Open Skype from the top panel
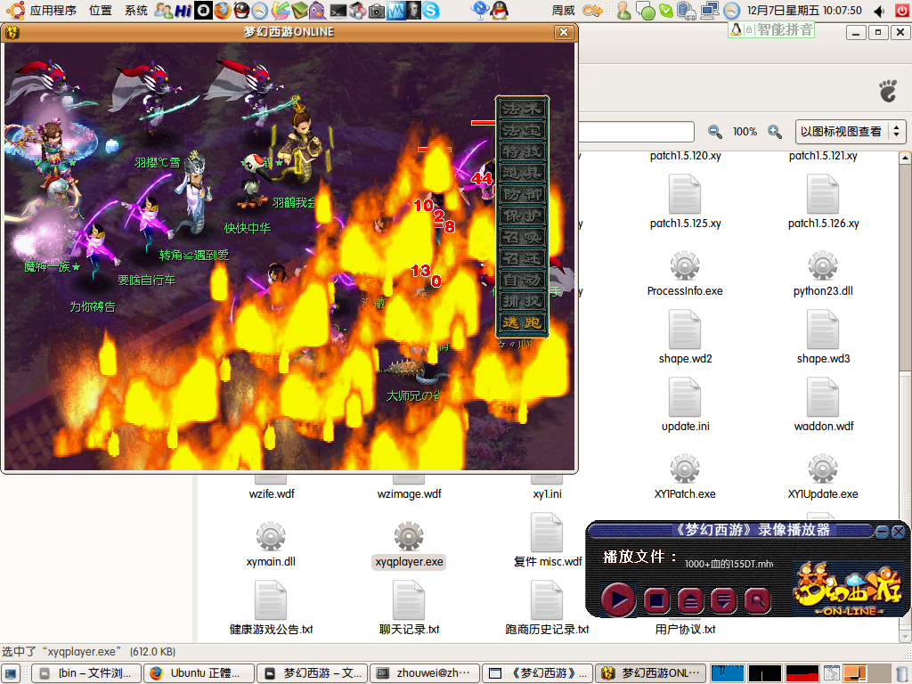Image resolution: width=912 pixels, height=684 pixels. (431, 10)
